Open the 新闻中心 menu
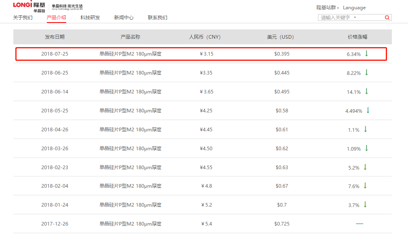The width and height of the screenshot is (408, 234). [x=124, y=18]
